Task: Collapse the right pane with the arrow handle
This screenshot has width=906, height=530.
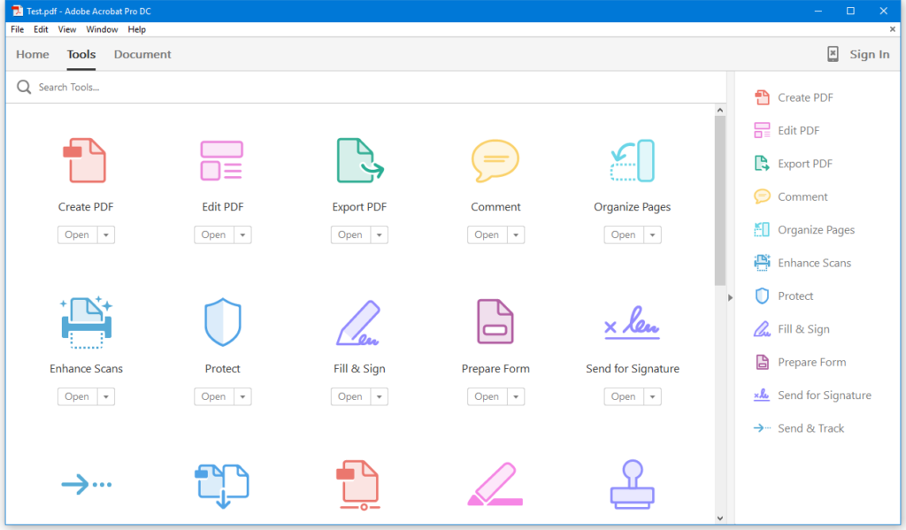Action: tap(730, 297)
